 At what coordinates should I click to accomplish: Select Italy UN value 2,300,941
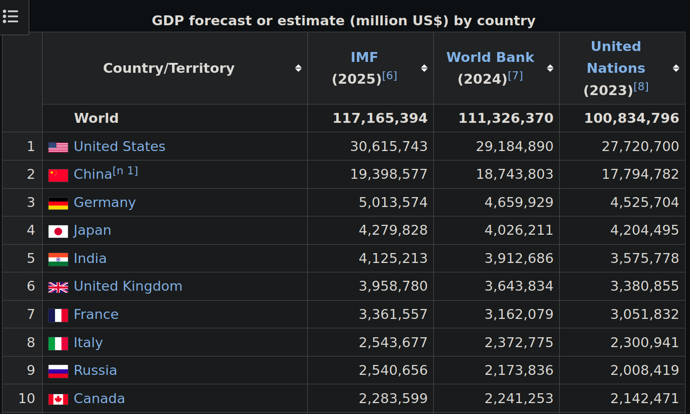[645, 343]
